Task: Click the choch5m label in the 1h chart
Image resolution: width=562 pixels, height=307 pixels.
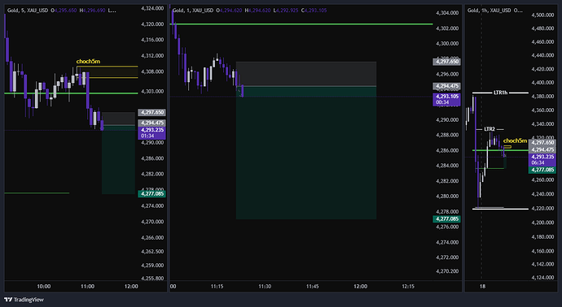Action: (515, 141)
